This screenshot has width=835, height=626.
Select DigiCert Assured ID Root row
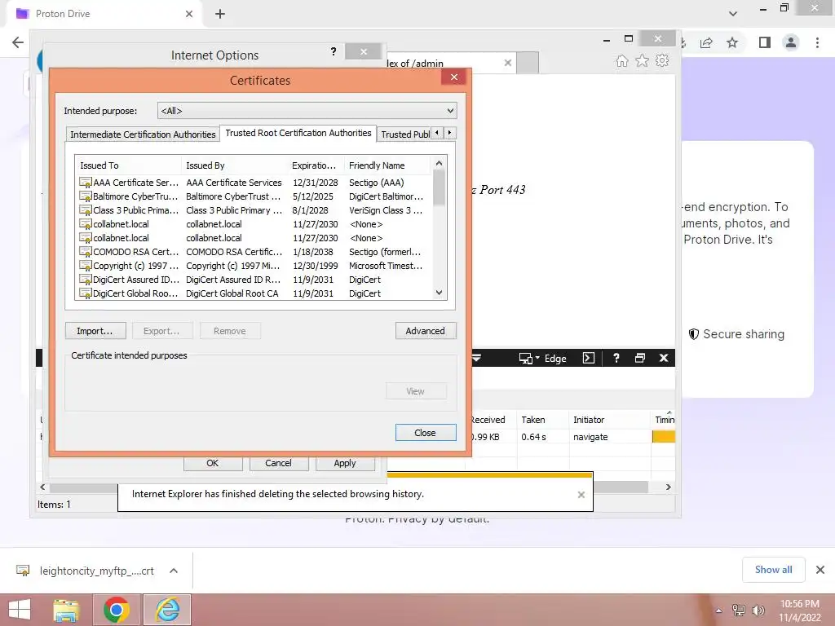pos(254,280)
